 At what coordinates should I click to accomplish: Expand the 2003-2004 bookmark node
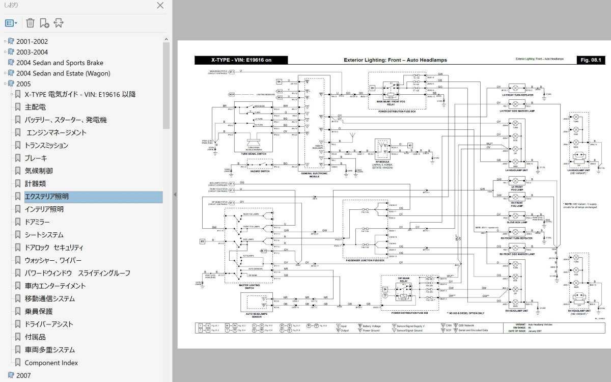[x=5, y=52]
